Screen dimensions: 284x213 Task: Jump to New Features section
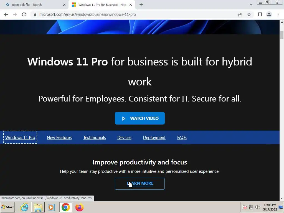tap(59, 138)
